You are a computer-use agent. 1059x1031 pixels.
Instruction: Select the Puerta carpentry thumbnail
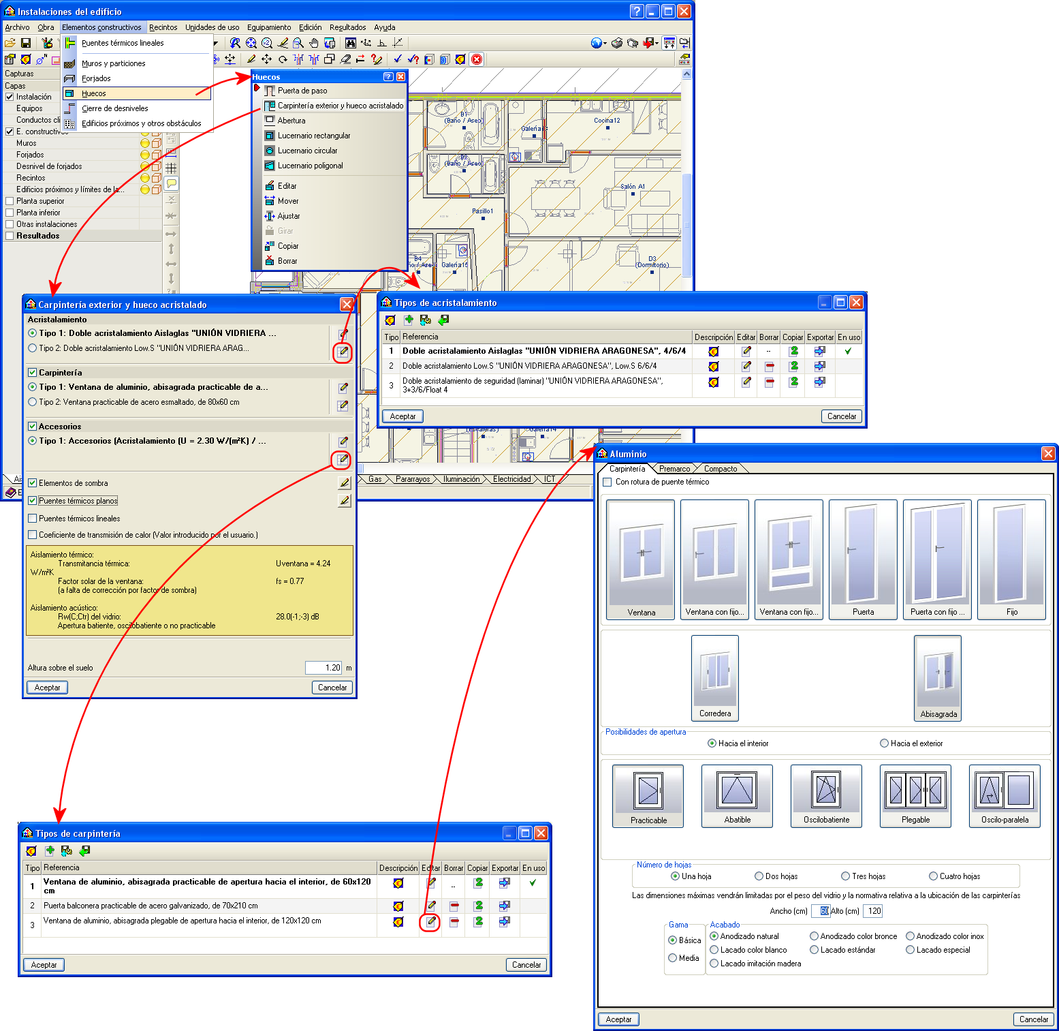click(864, 559)
